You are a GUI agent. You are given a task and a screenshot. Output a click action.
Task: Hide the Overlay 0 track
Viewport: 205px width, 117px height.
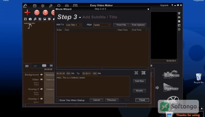(42, 89)
